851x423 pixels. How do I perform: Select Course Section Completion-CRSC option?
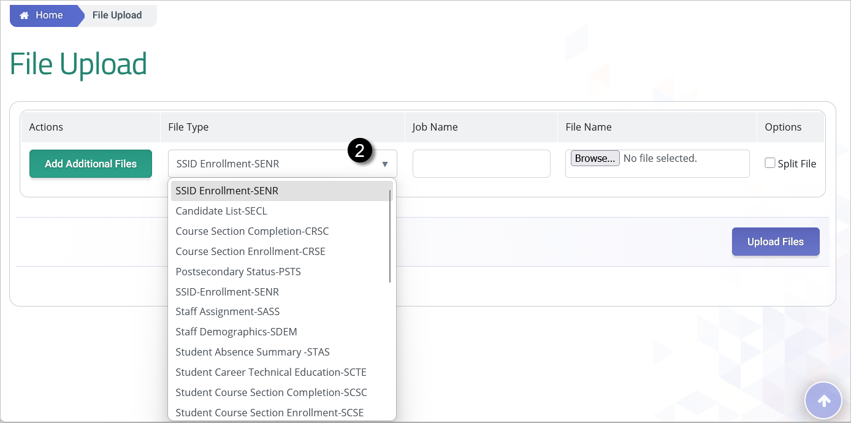coord(252,231)
